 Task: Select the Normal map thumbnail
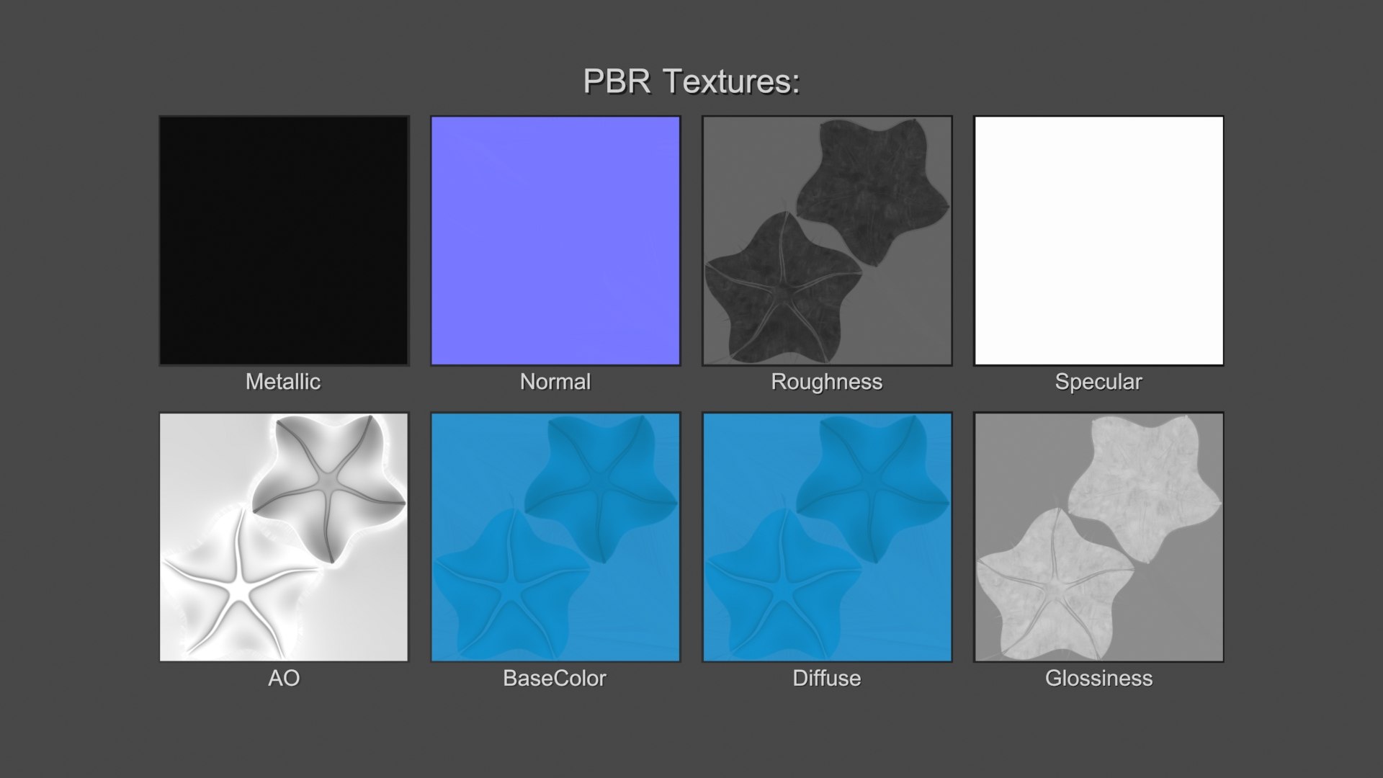[555, 241]
